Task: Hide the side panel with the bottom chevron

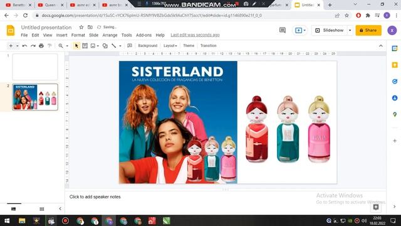Action: (x=394, y=207)
